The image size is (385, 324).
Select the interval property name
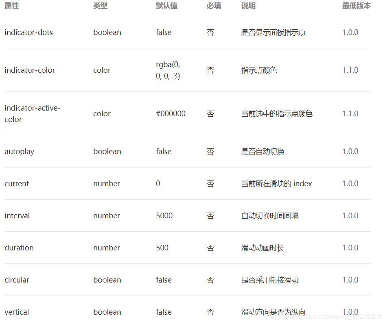17,215
